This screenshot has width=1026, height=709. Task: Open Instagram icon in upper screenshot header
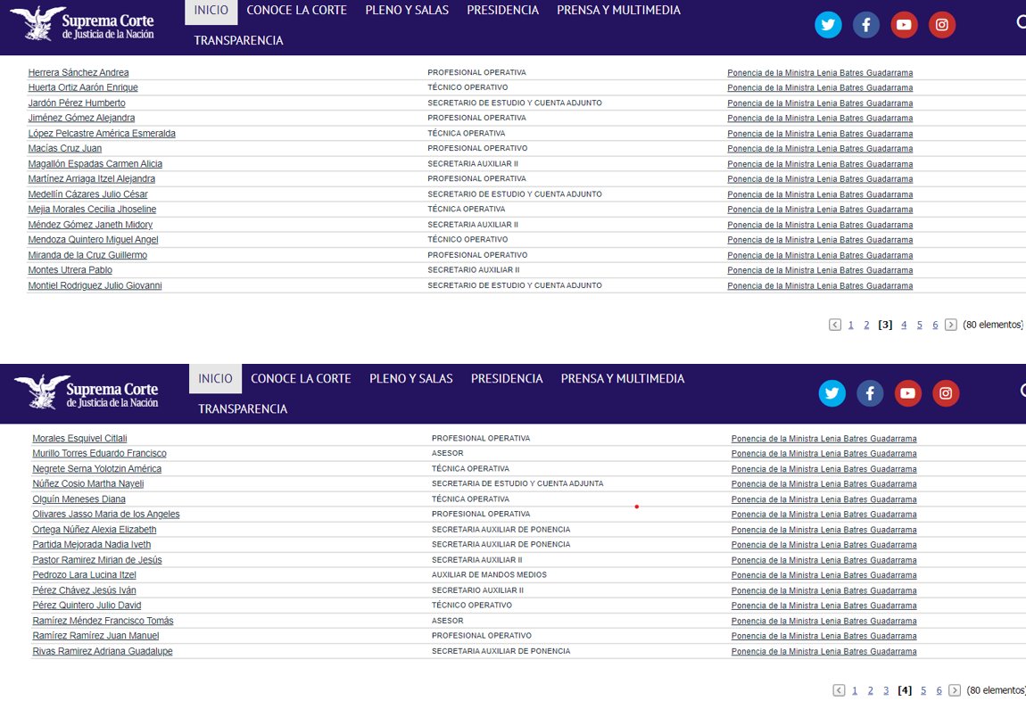[941, 25]
